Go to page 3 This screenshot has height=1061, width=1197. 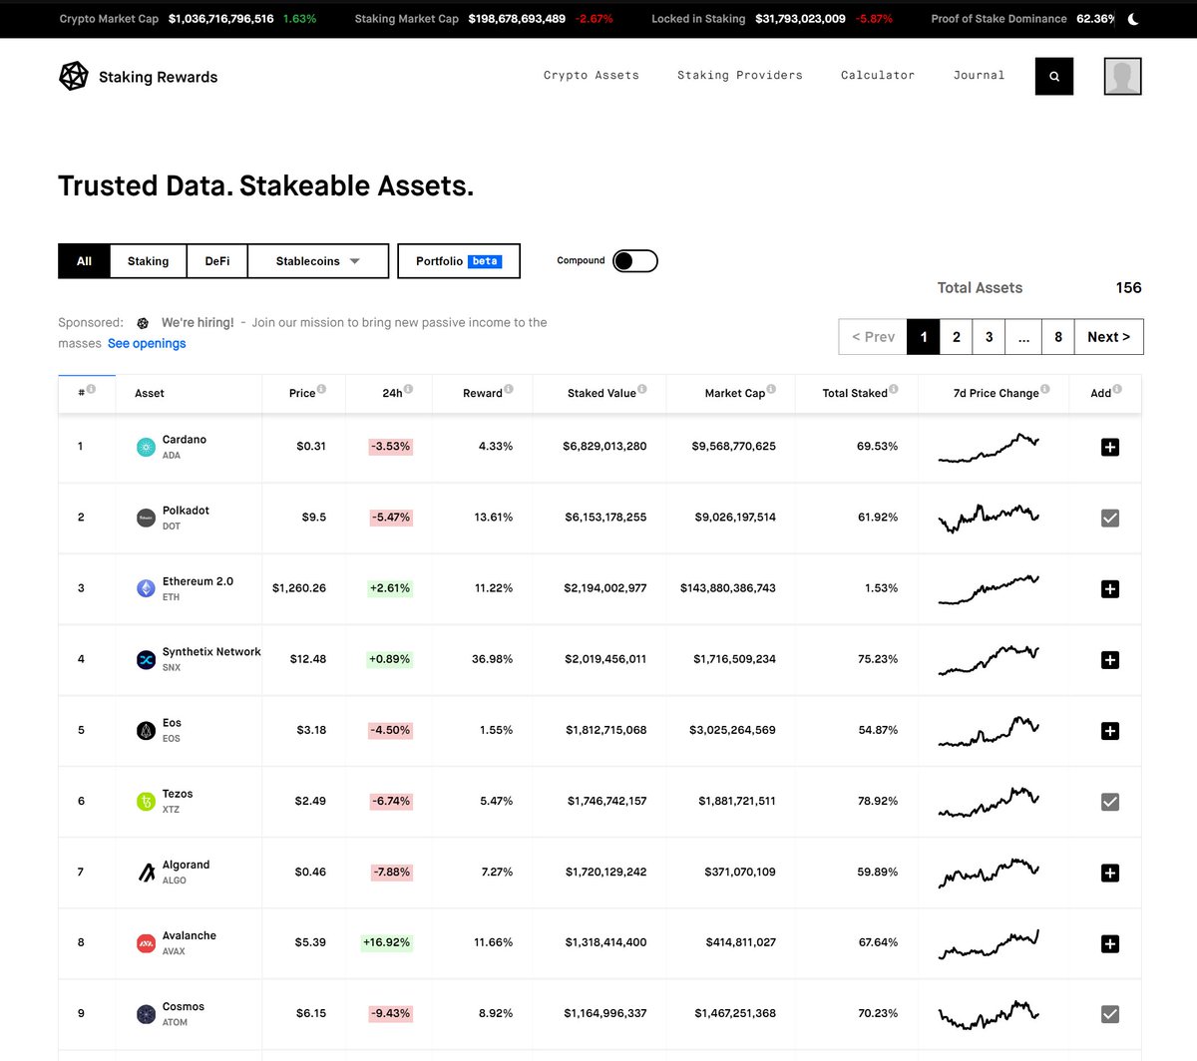coord(990,337)
